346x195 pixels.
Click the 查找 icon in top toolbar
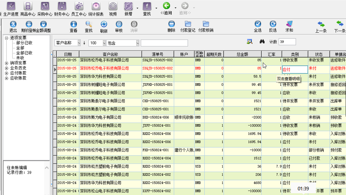(147, 6)
